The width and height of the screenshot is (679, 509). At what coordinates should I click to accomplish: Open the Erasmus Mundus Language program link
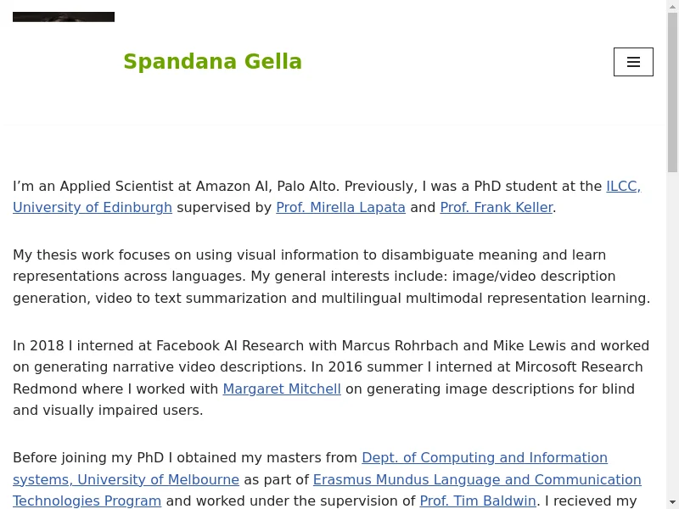click(476, 480)
